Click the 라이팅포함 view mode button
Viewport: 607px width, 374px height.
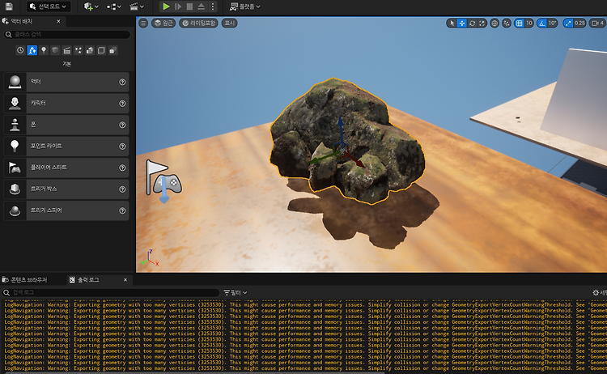198,23
